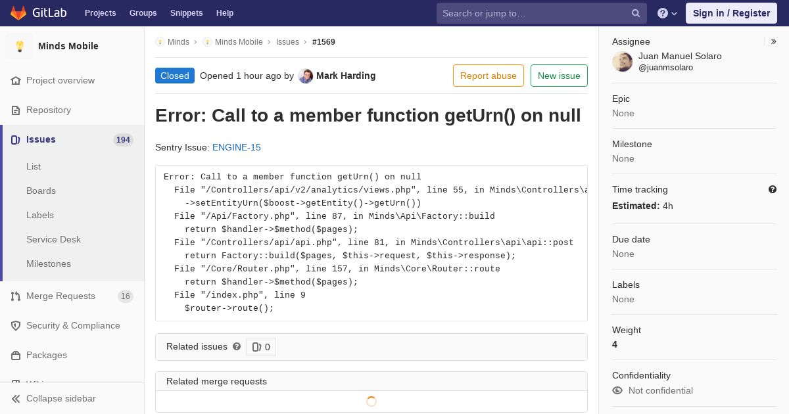Viewport: 789px width, 414px height.
Task: Click the #1569 breadcrumb link
Action: 323,41
